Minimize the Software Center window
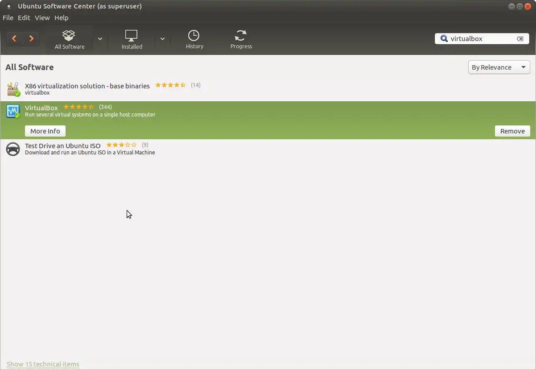536x370 pixels. [511, 6]
